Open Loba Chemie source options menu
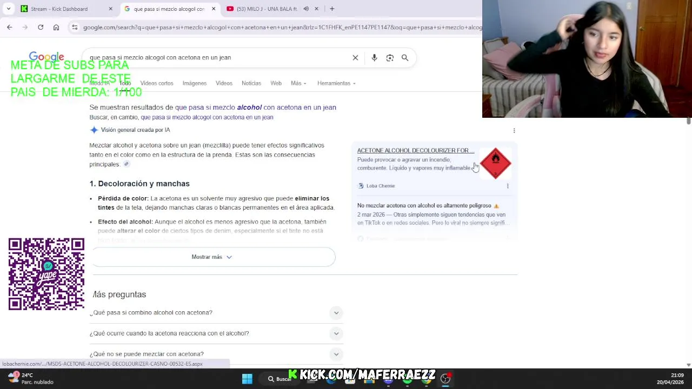This screenshot has width=692, height=389. coord(508,186)
